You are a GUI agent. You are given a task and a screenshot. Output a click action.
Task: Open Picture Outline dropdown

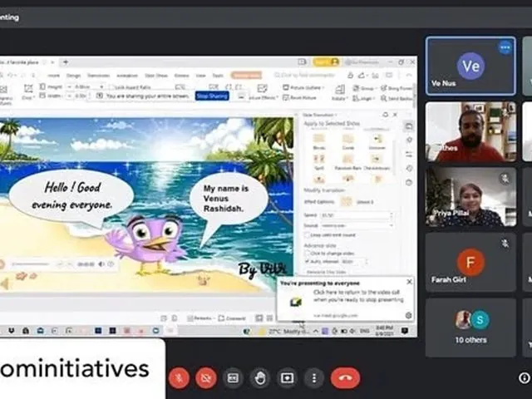pyautogui.click(x=303, y=87)
